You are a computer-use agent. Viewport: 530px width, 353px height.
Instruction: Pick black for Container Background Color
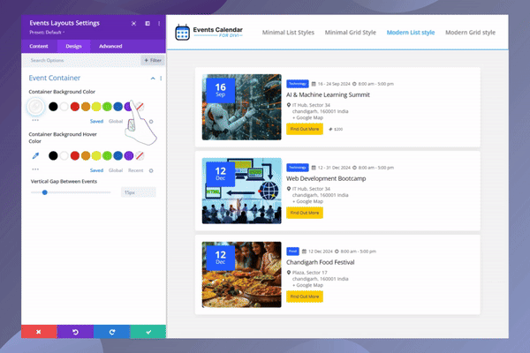[x=53, y=107]
